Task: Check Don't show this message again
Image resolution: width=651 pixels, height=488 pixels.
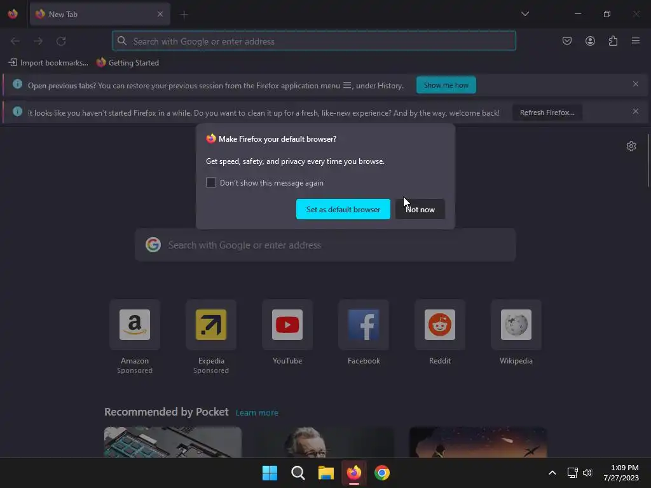Action: pos(211,182)
